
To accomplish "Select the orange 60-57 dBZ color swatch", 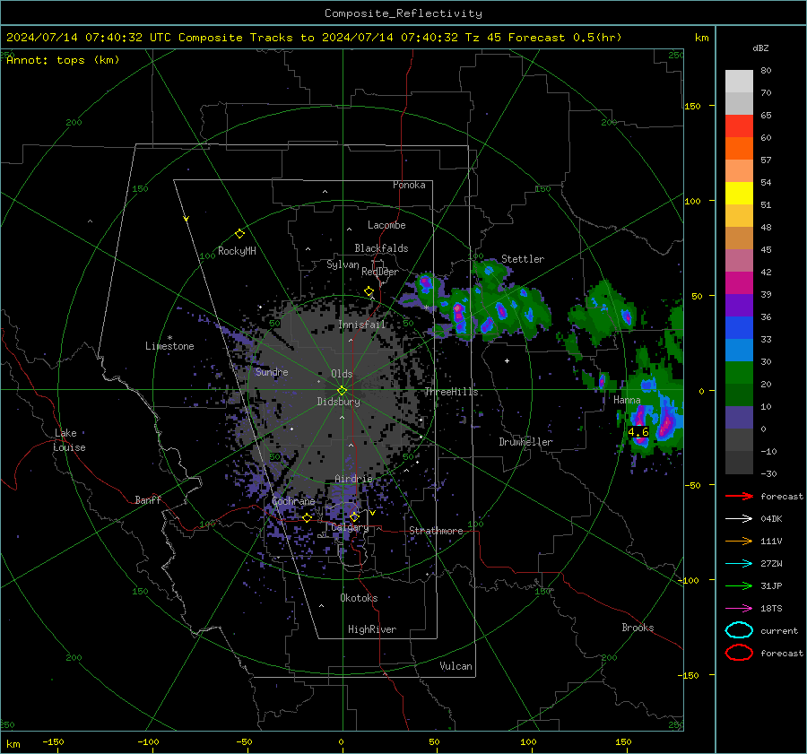I will [x=739, y=149].
